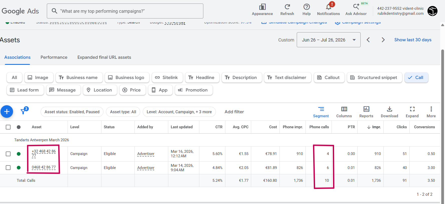Filter assets by Price type
The width and height of the screenshot is (445, 204).
coord(132,90)
